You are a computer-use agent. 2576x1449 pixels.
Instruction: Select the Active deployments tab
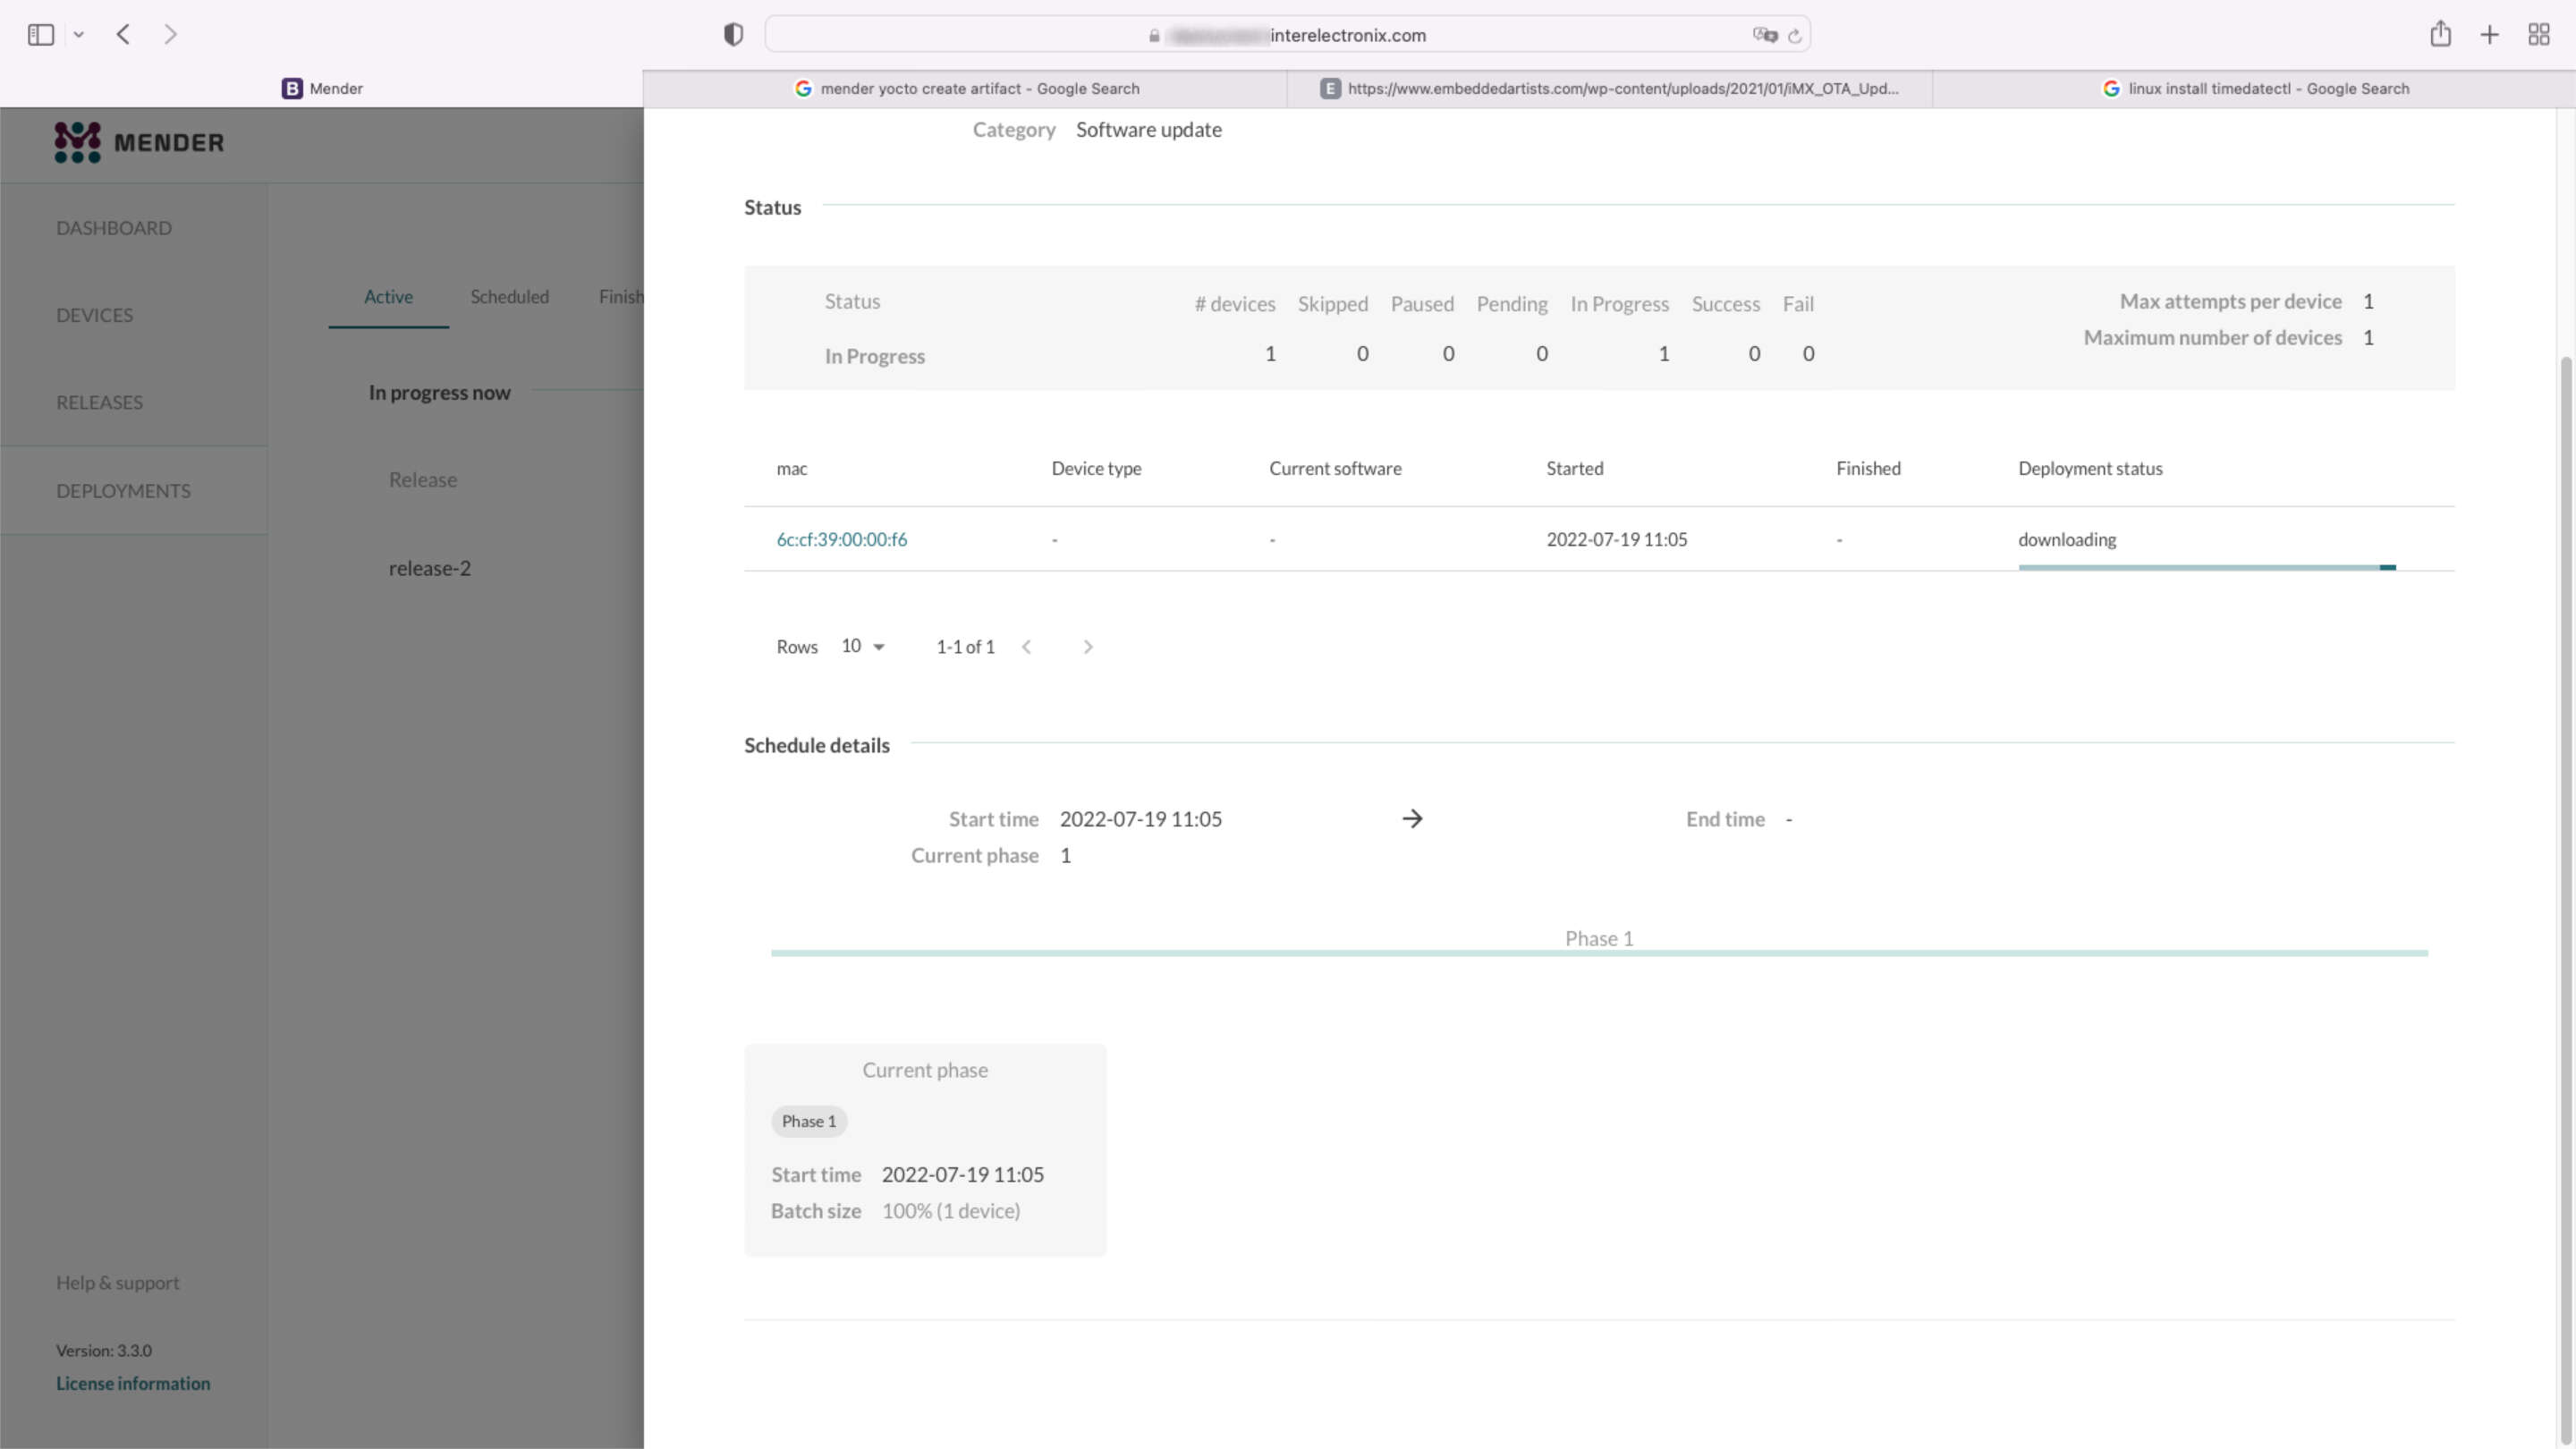387,295
